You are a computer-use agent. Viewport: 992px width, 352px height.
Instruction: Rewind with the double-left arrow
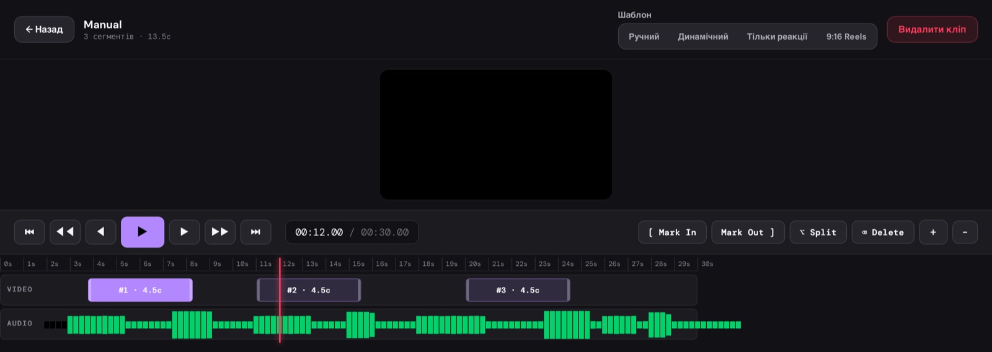65,232
